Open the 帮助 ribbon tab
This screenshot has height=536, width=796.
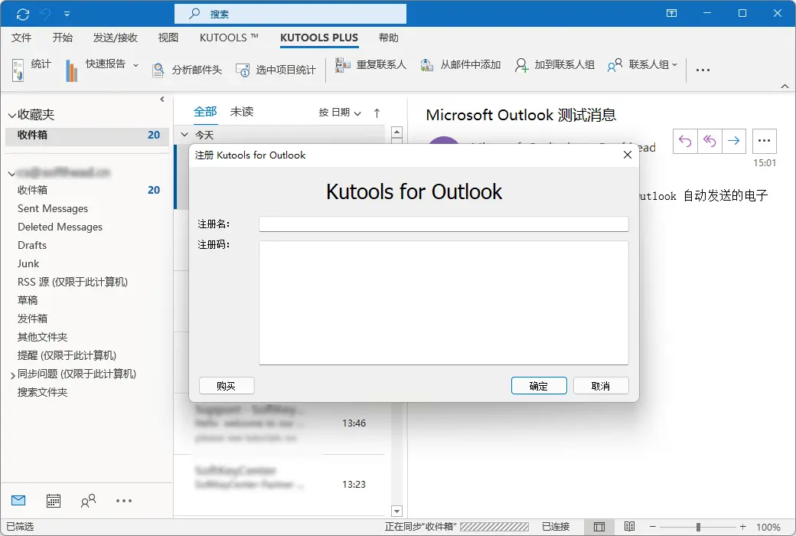388,38
